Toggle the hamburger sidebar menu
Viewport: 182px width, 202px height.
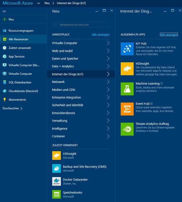(x=4, y=11)
